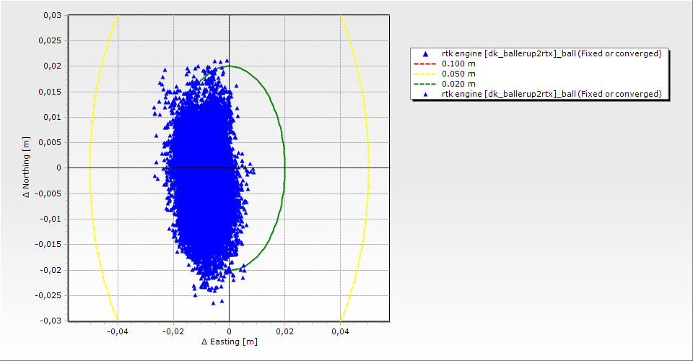Click the 0,005 Northing axis tick label
Image resolution: width=693 pixels, height=361 pixels.
point(50,143)
